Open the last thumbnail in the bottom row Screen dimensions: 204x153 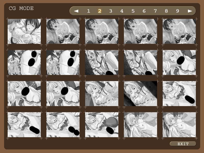click(179, 125)
